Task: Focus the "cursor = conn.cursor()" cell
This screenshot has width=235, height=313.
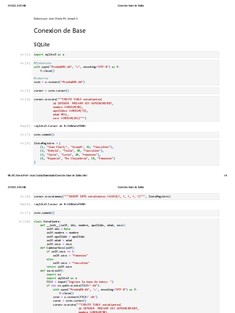Action: click(126, 90)
